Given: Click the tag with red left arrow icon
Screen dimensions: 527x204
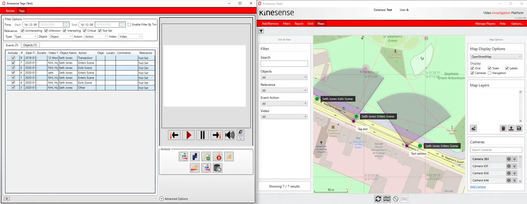Looking at the screenshot, I should 195,168.
